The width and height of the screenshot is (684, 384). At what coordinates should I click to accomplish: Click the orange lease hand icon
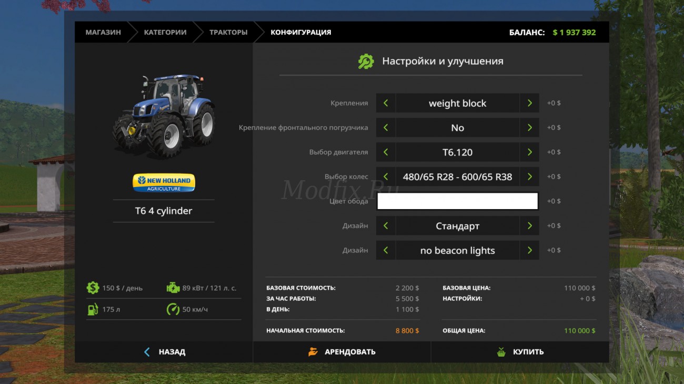coord(313,352)
